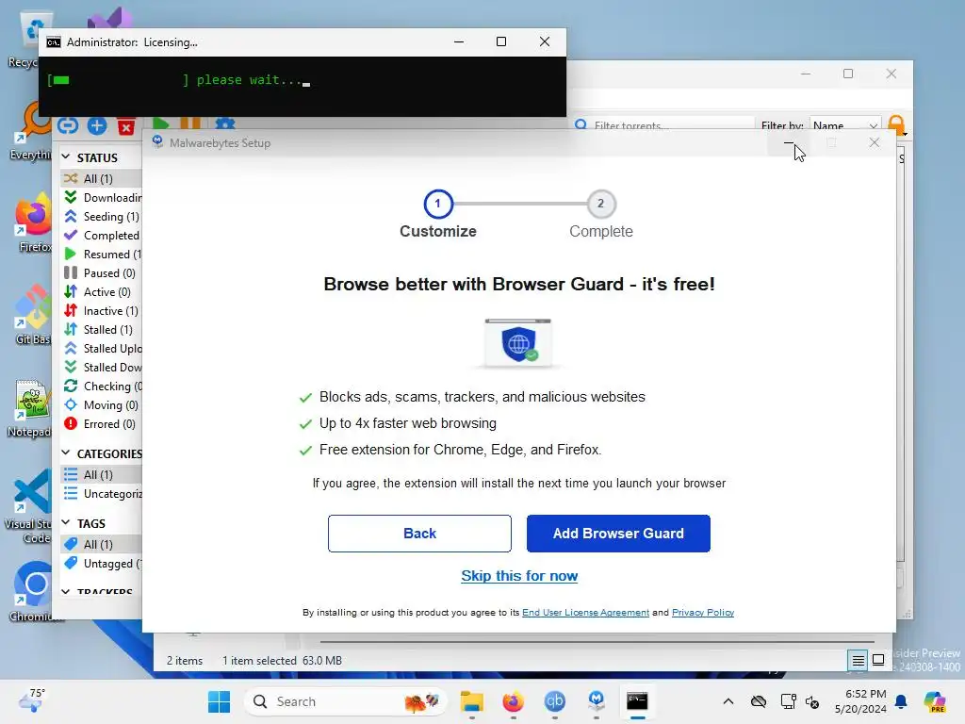This screenshot has width=965, height=724.
Task: Open weather widget showing 75°
Action: pos(33,700)
